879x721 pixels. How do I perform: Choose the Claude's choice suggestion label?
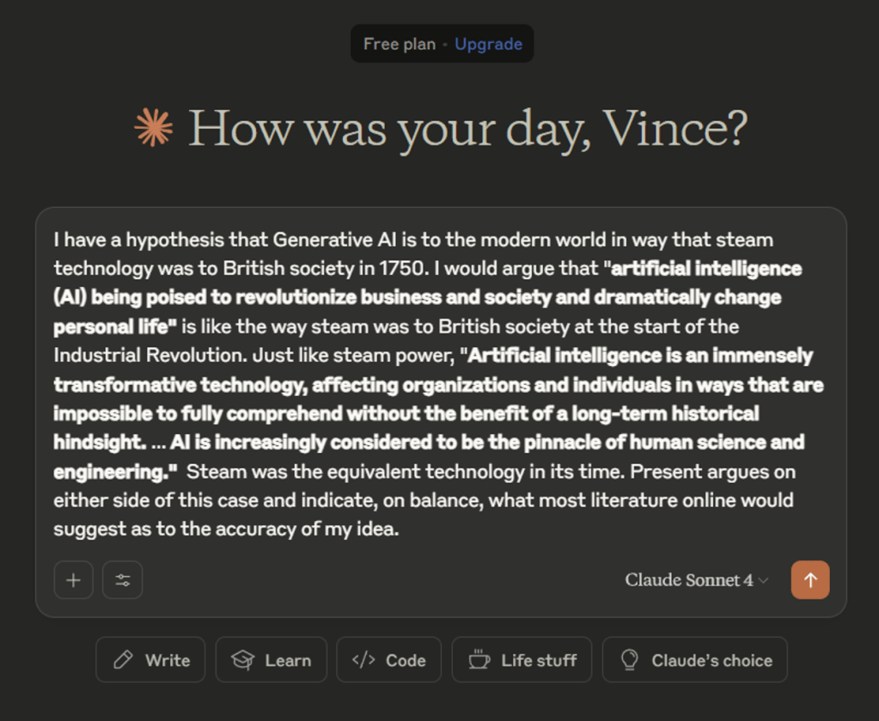click(711, 660)
